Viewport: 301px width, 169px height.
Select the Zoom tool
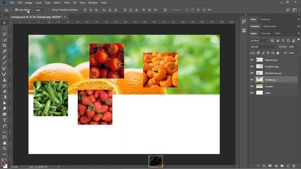pos(4,148)
